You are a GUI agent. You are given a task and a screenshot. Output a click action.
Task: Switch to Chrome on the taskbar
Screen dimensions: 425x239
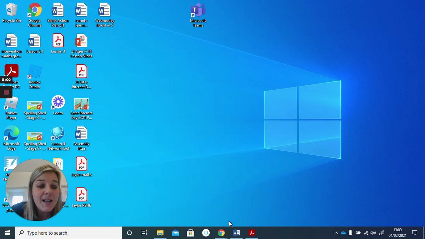pyautogui.click(x=221, y=233)
